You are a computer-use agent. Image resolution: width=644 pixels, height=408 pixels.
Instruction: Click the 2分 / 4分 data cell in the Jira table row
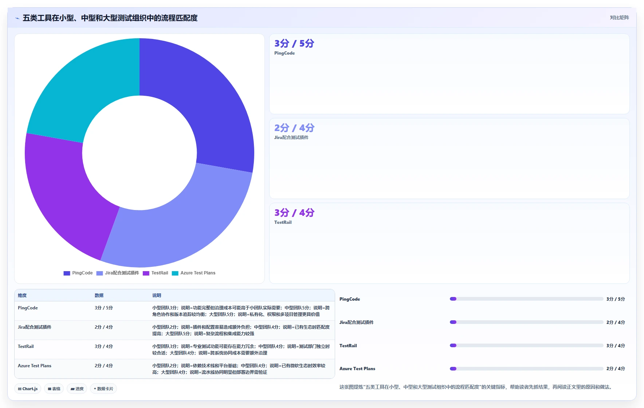pos(104,327)
